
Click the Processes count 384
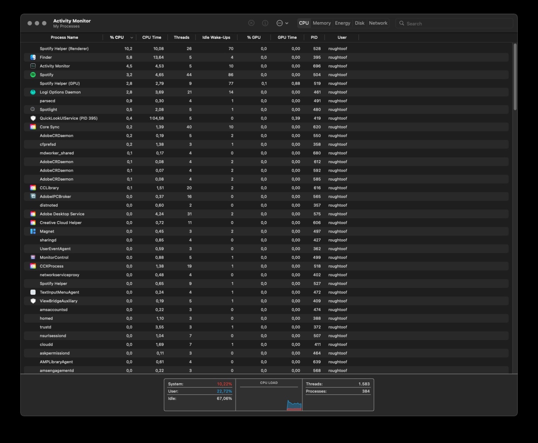(x=366, y=391)
